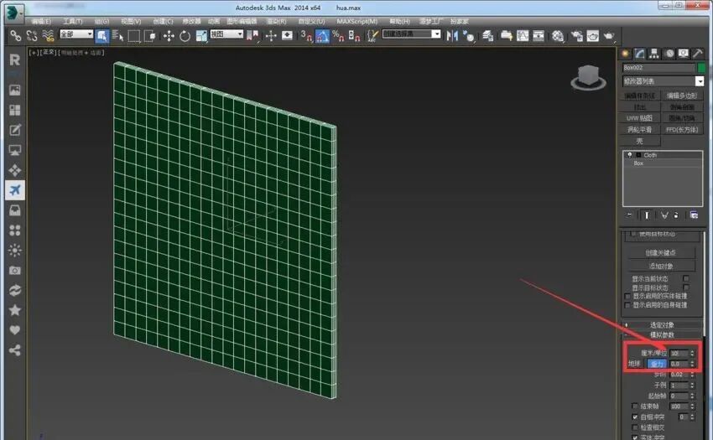The height and width of the screenshot is (440, 713).
Task: Open the 3ds Max application menu logo
Action: pos(13,13)
